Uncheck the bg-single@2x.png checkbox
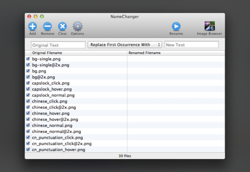The height and width of the screenshot is (172, 250). tap(28, 65)
